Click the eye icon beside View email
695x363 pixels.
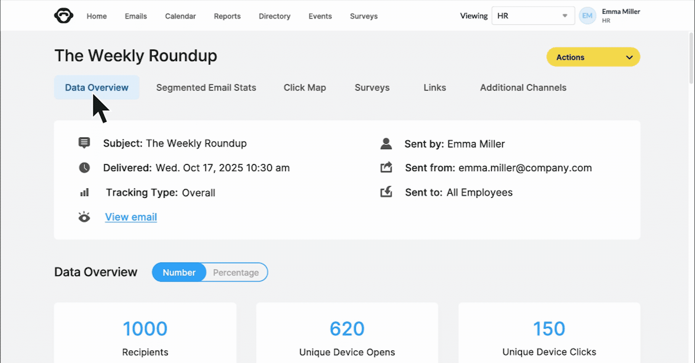tap(84, 217)
